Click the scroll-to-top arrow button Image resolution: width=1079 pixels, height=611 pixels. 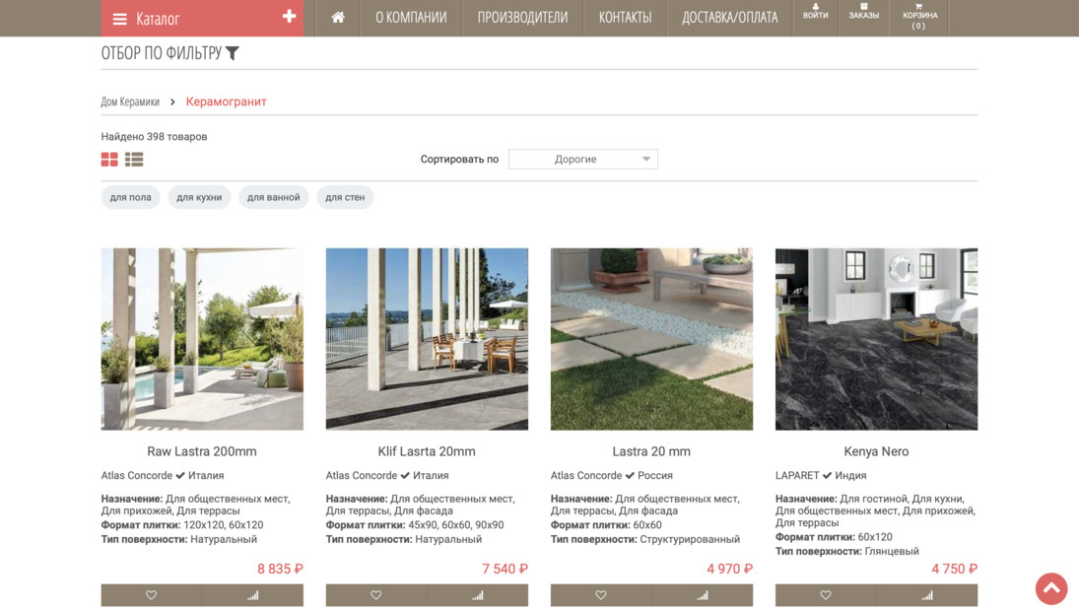(1051, 589)
